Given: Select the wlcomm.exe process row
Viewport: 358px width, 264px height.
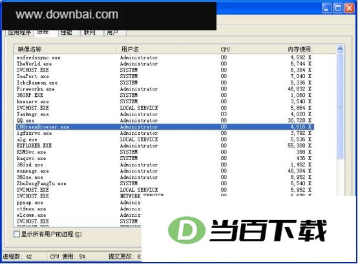Looking at the screenshot, I should [x=79, y=215].
